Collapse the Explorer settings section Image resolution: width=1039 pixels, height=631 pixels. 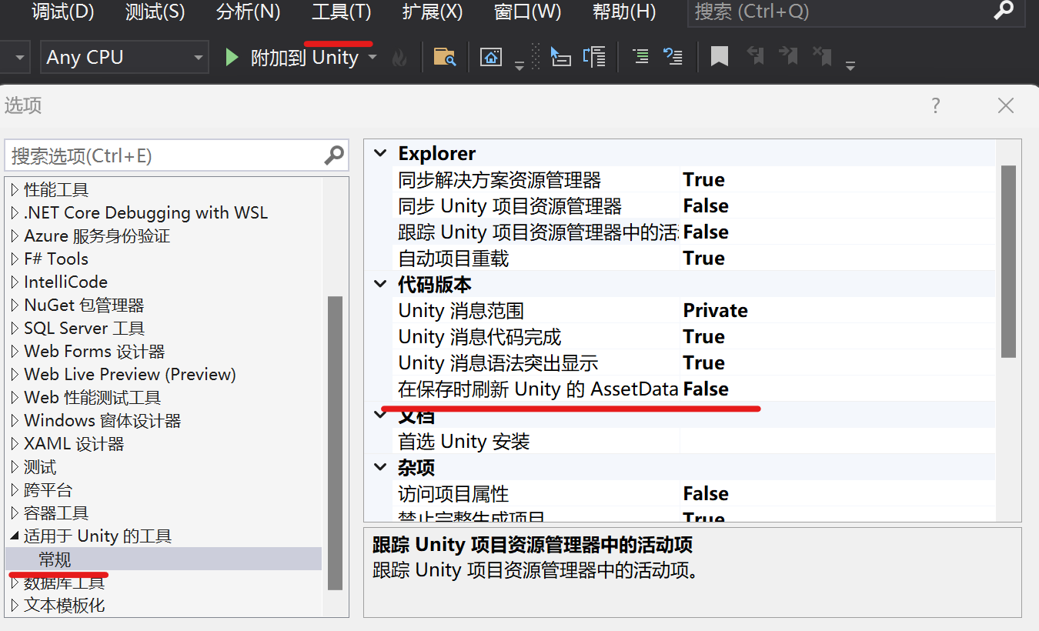click(x=379, y=152)
